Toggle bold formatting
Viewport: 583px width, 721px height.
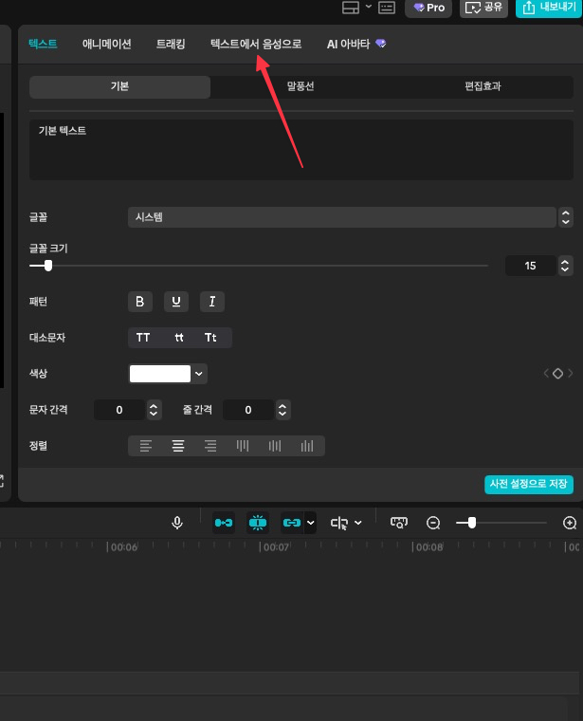[x=140, y=302]
